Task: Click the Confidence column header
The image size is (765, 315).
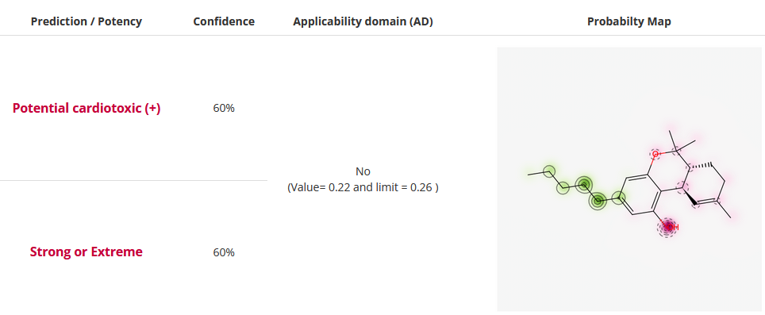Action: pyautogui.click(x=224, y=21)
